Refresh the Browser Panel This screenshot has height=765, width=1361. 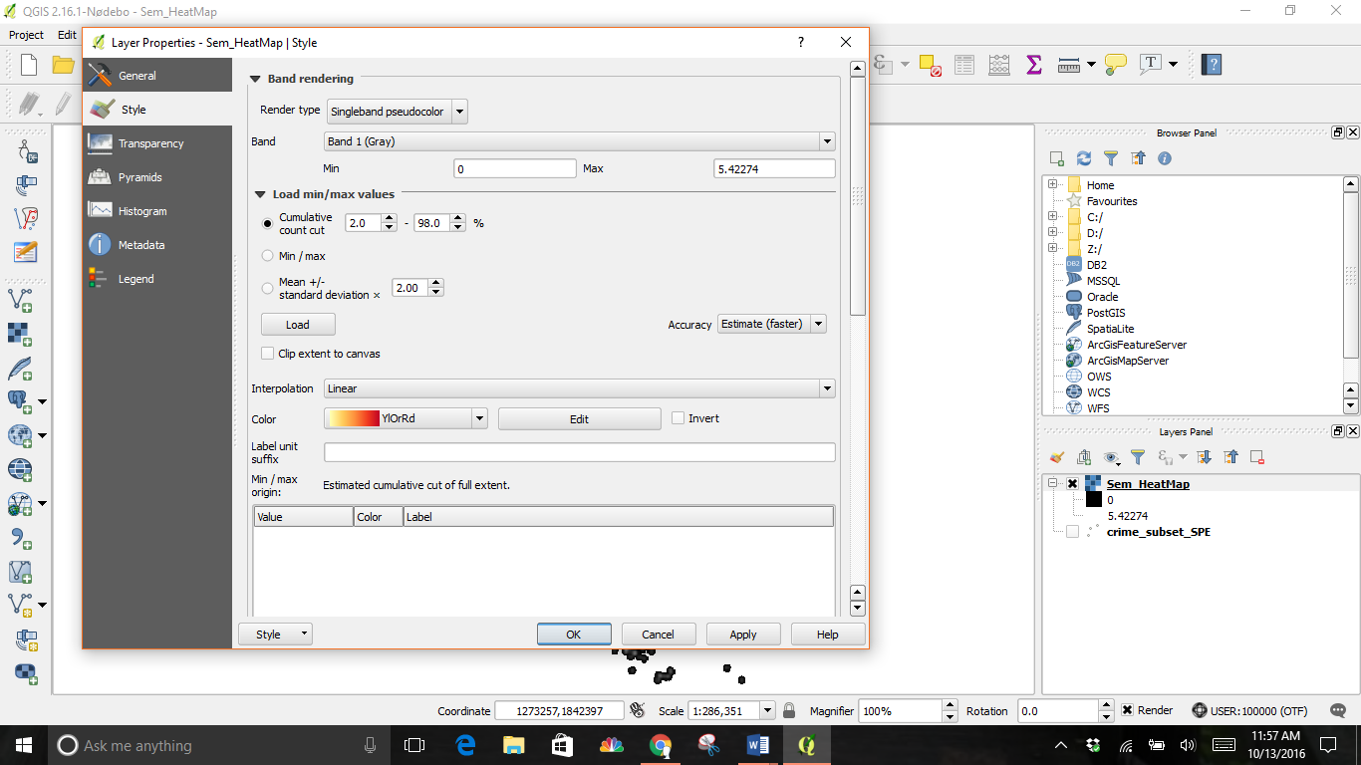click(1084, 158)
